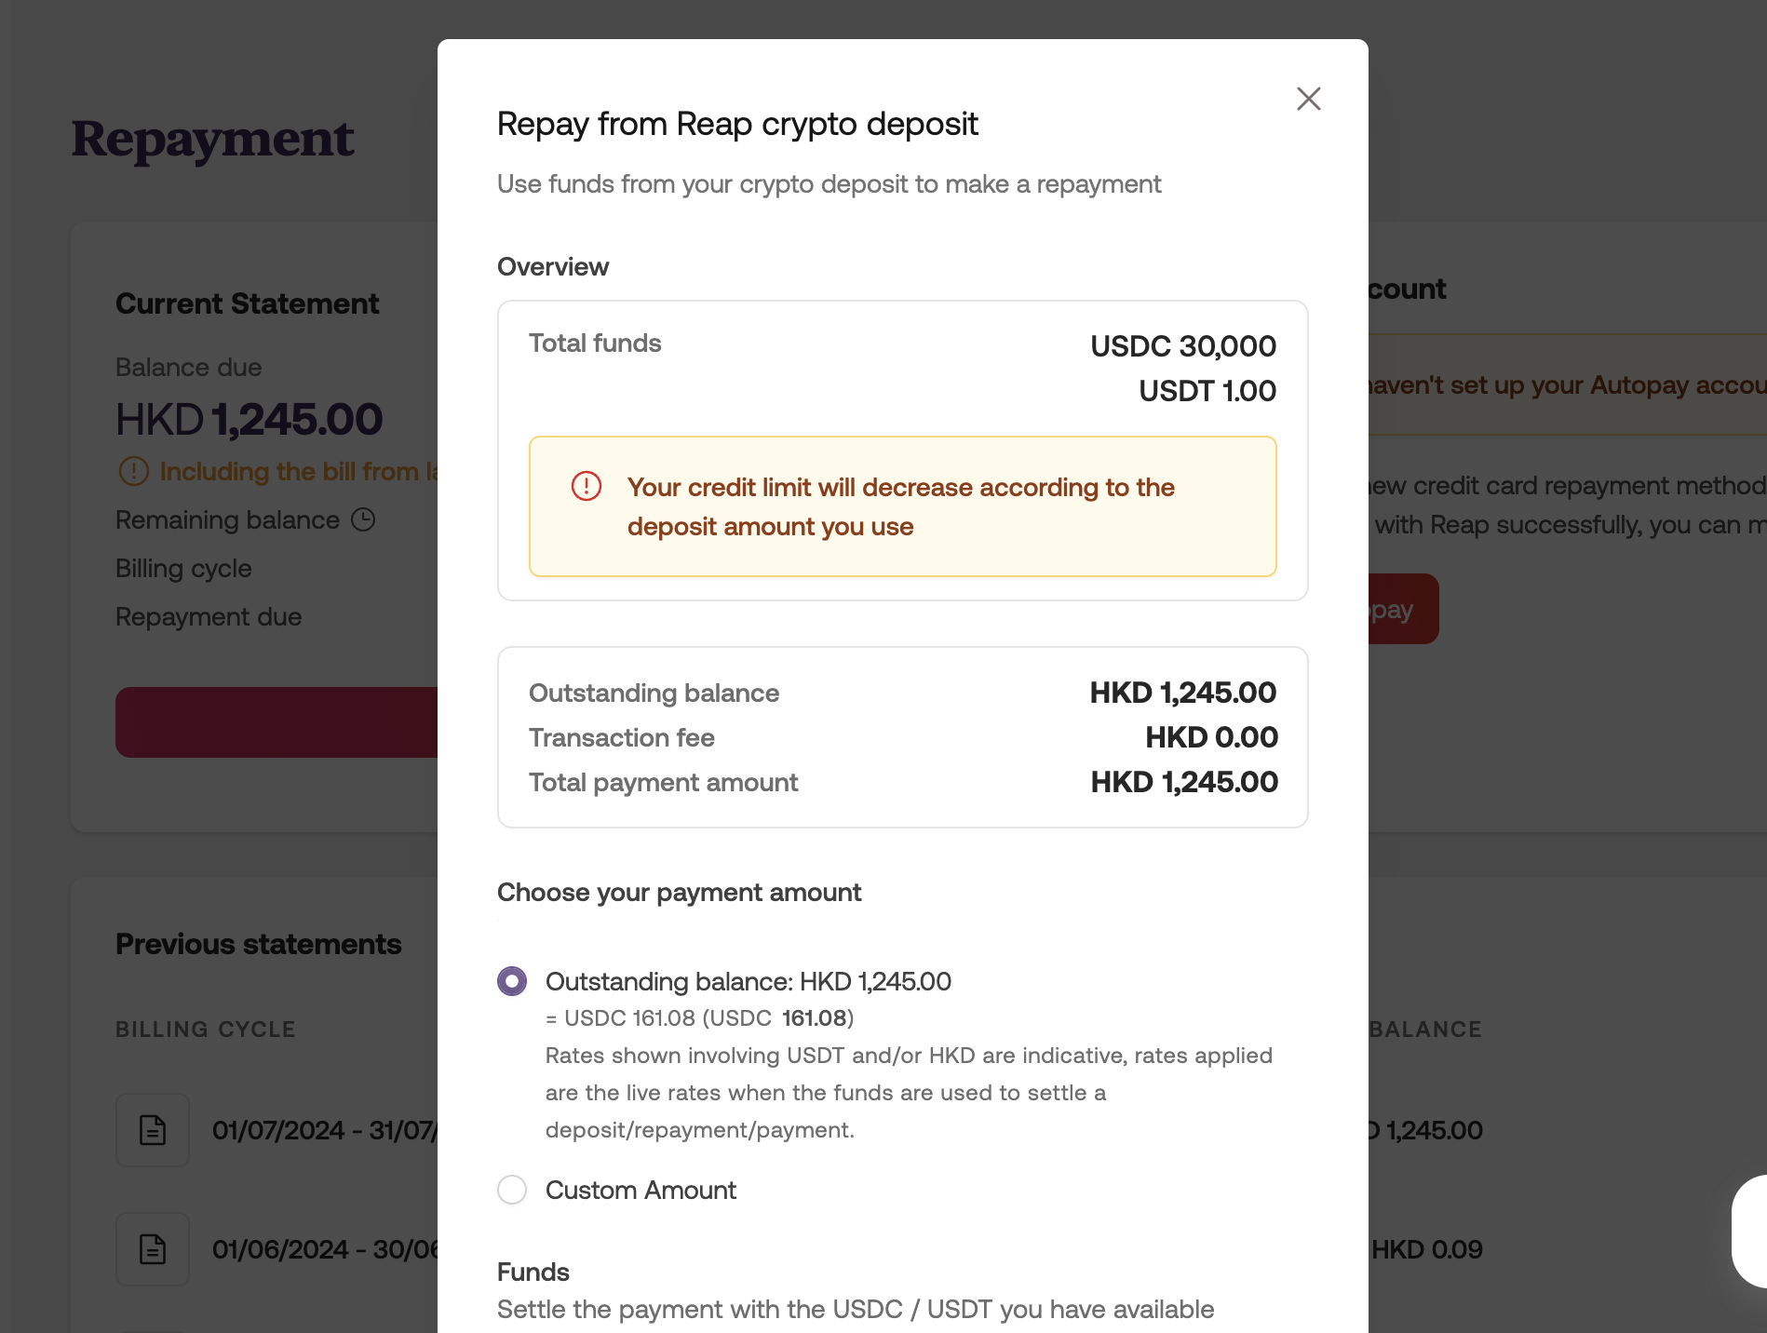Close the Repay from Reap crypto deposit dialog
This screenshot has width=1767, height=1333.
pos(1308,99)
